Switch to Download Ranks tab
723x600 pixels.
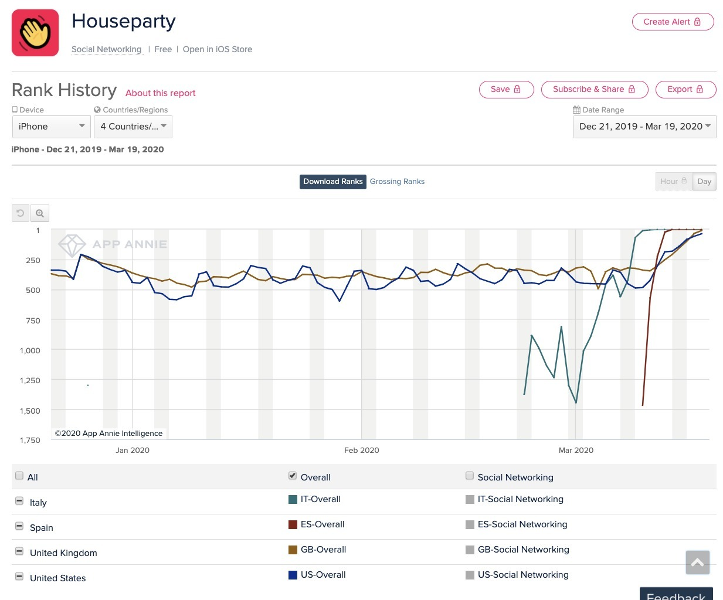(x=333, y=182)
